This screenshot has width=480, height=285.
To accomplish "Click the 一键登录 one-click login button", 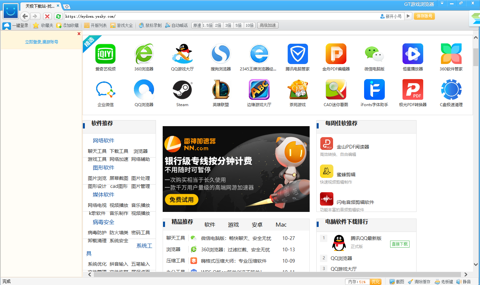I will click(x=16, y=25).
